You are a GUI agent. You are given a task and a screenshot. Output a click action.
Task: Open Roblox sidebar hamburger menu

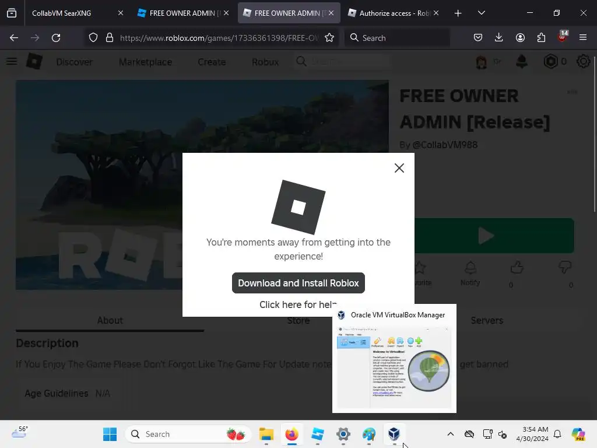click(x=12, y=61)
